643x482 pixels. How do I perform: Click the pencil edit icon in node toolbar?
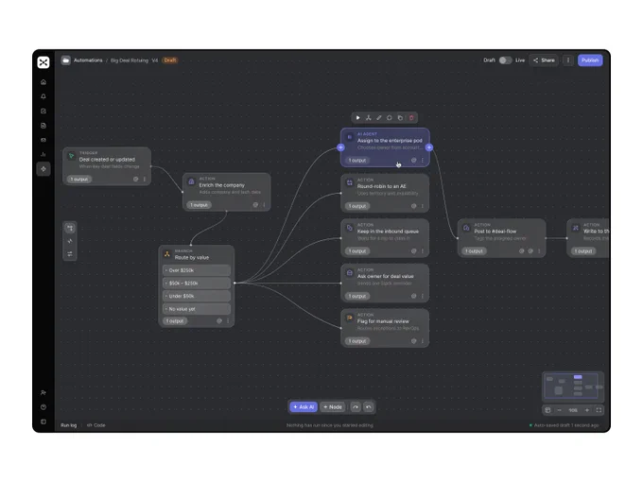379,118
